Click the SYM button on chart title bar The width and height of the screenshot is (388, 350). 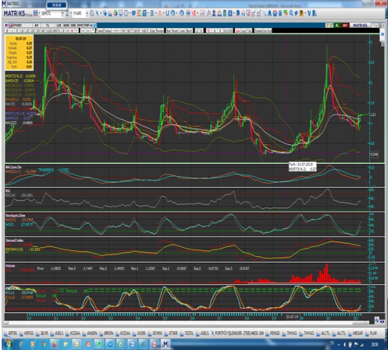click(80, 25)
